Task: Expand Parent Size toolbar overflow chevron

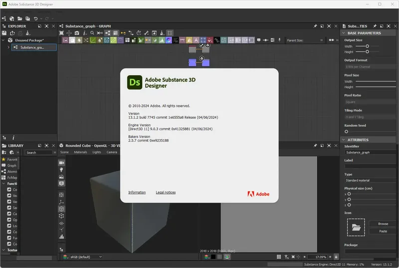Action: click(x=321, y=40)
